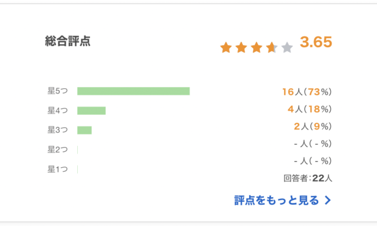Screen dimensions: 377x226
Task: Click the 星4つ row label
Action: (x=58, y=111)
